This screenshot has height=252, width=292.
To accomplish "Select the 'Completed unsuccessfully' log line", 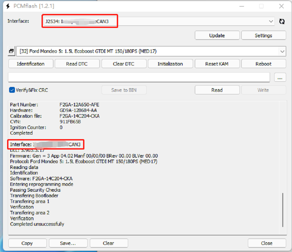I will [x=37, y=224].
